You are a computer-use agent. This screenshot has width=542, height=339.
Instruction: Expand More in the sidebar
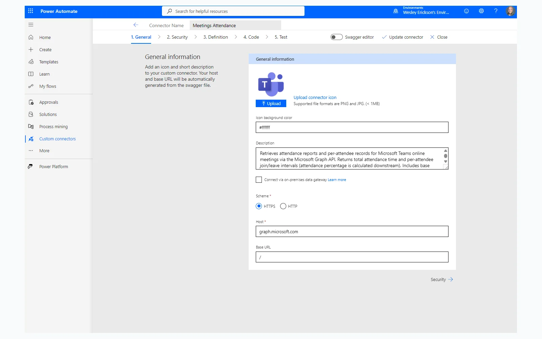[44, 151]
